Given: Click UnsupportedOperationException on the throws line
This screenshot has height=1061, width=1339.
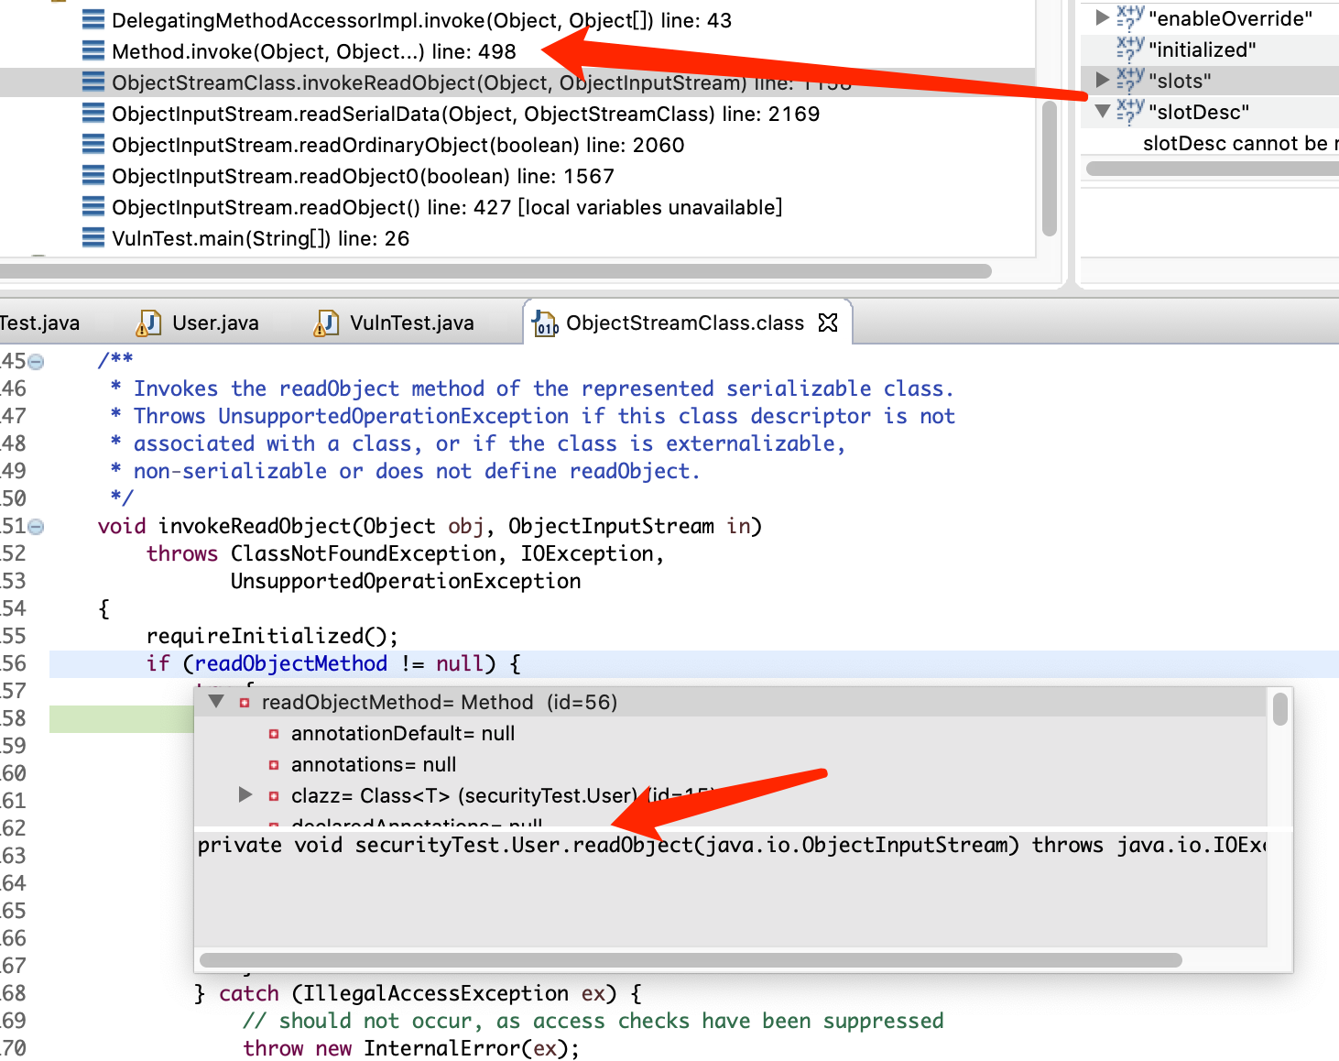Looking at the screenshot, I should coord(406,581).
